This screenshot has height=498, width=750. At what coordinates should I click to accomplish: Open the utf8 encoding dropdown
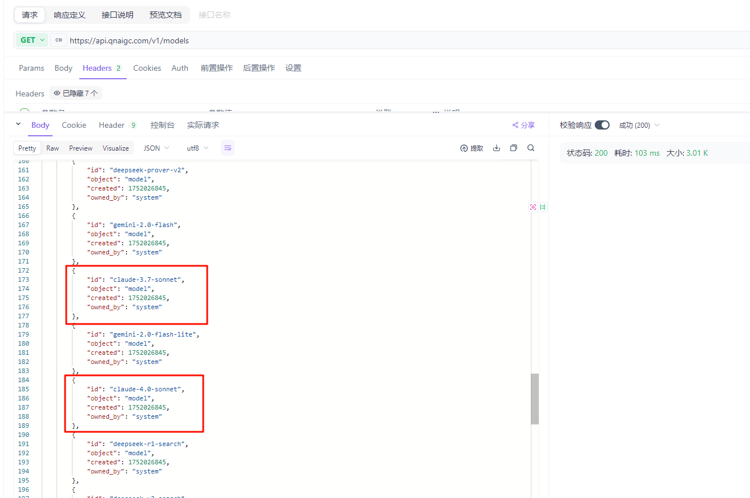197,148
